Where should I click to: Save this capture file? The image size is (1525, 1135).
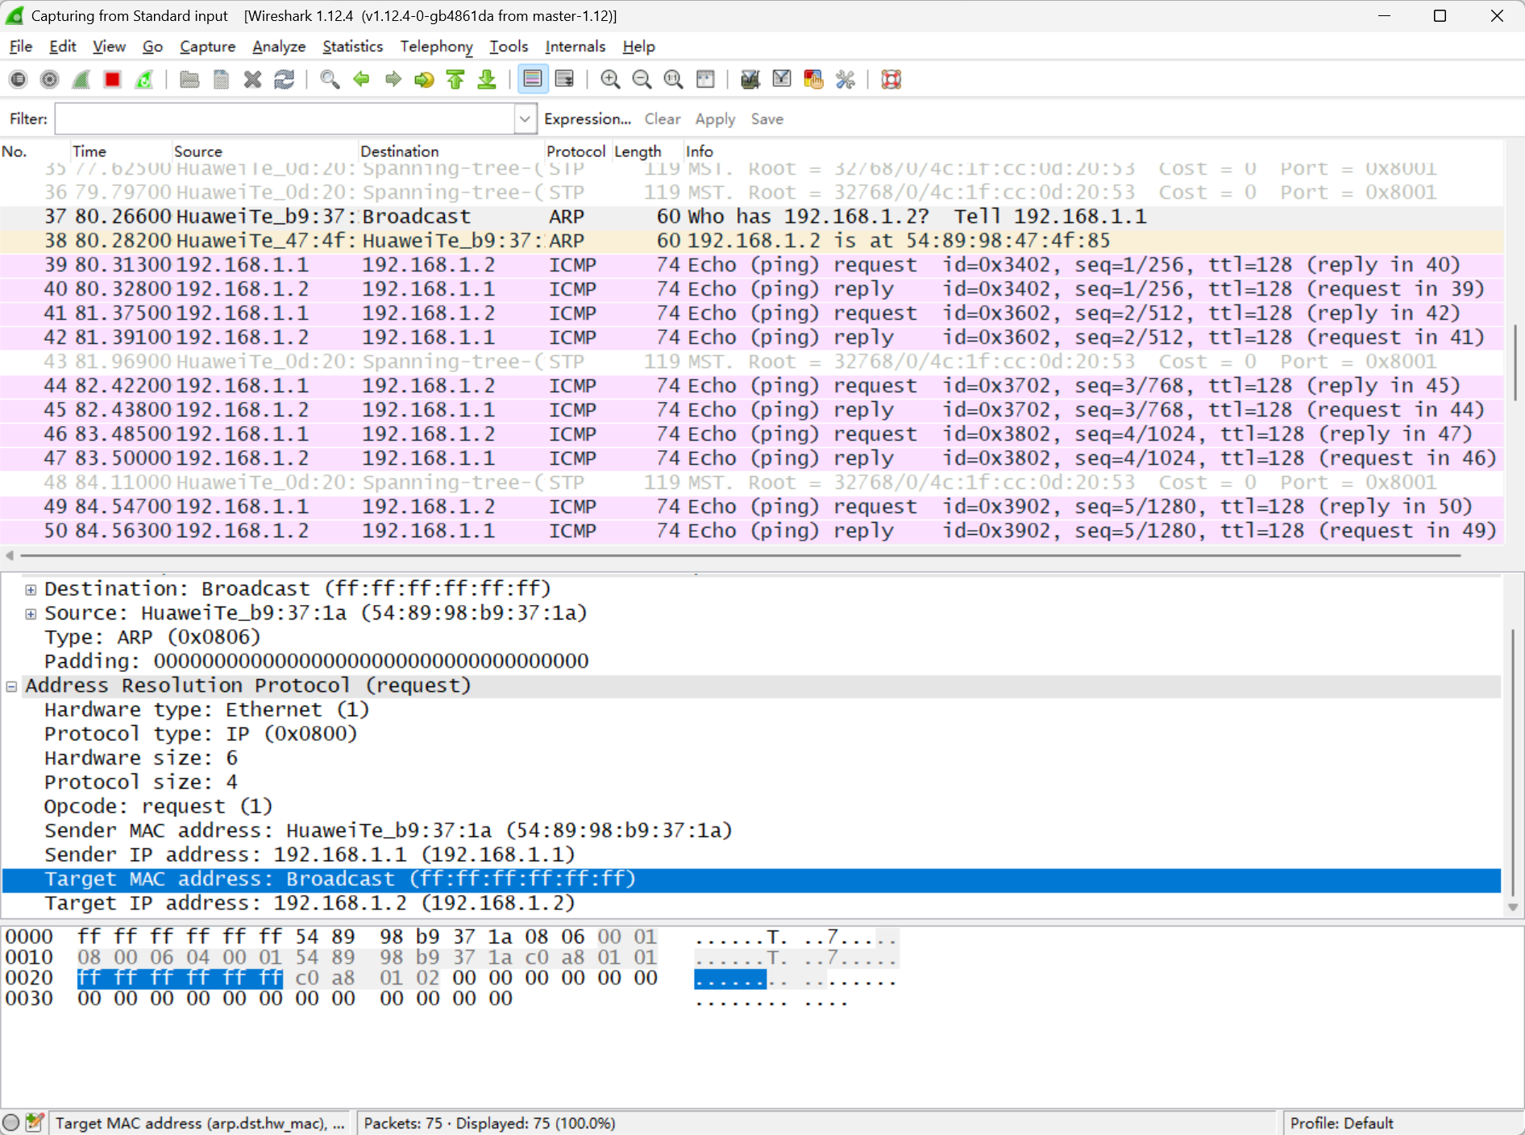[x=221, y=79]
